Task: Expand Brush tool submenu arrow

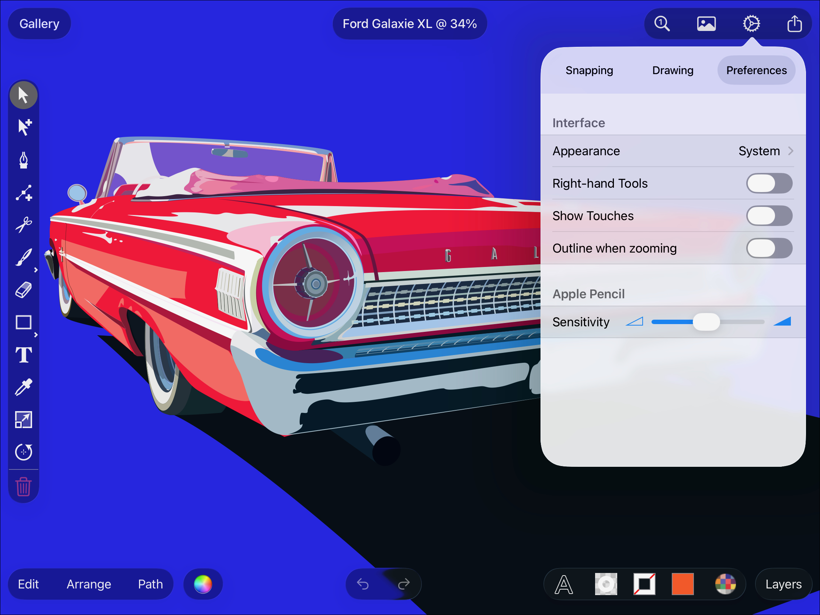Action: coord(36,270)
